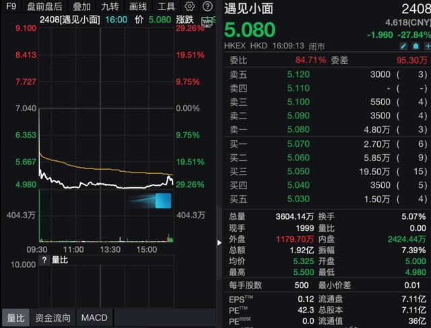This screenshot has width=431, height=328.
Task: Switch to the MACD indicator tab
Action: pos(94,317)
